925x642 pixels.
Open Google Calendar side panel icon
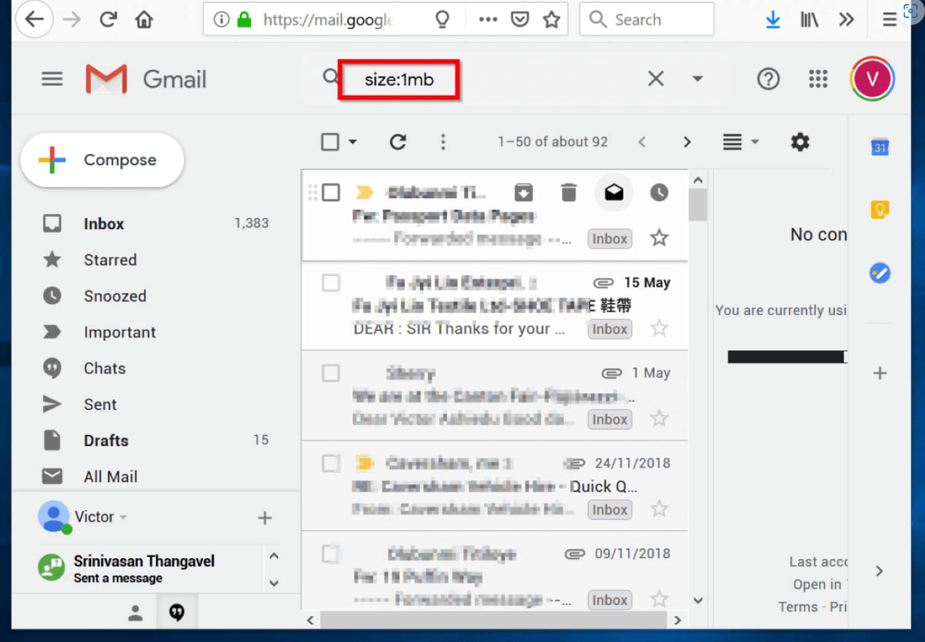880,147
